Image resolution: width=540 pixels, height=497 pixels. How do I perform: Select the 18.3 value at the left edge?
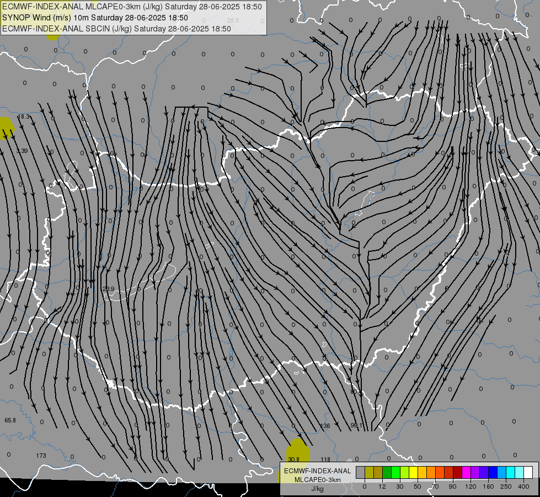point(24,117)
